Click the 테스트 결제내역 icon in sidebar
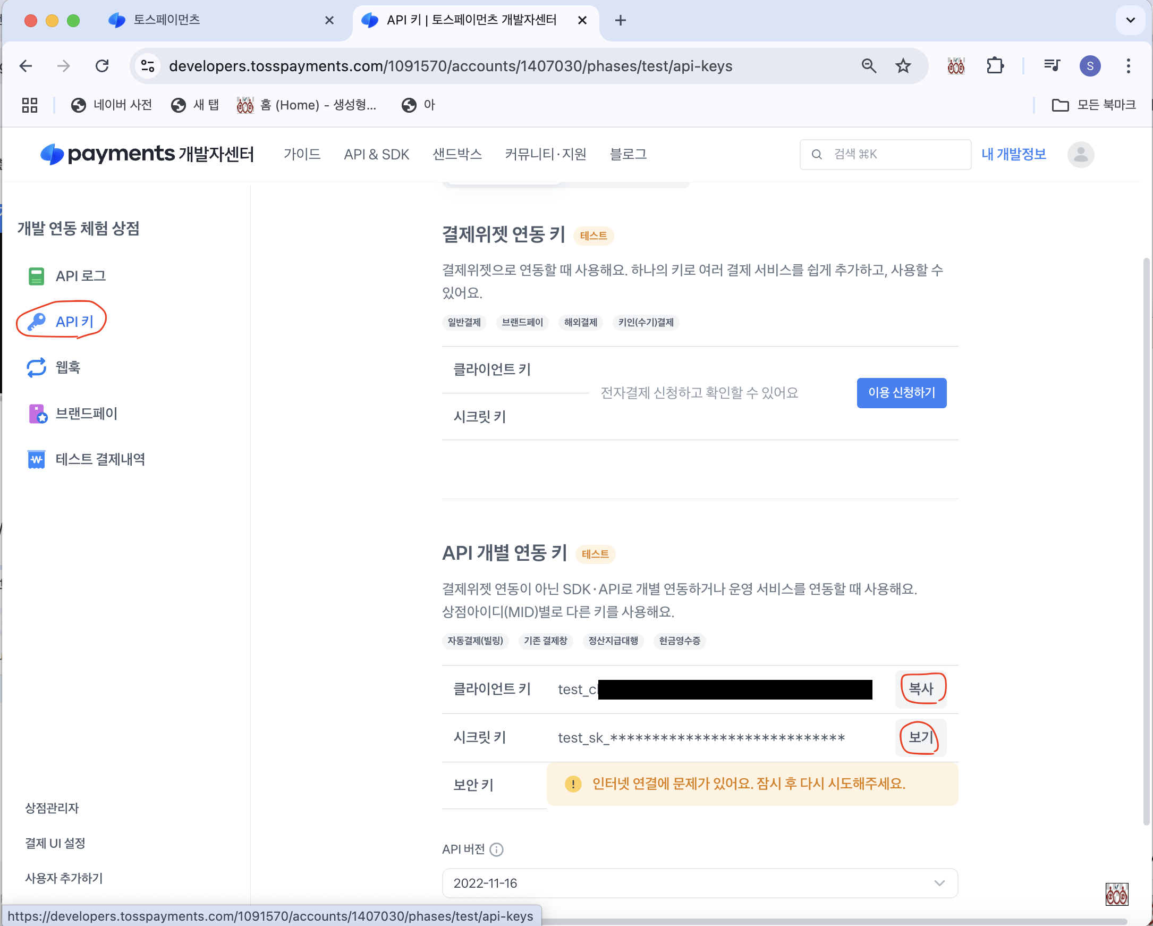 point(36,459)
